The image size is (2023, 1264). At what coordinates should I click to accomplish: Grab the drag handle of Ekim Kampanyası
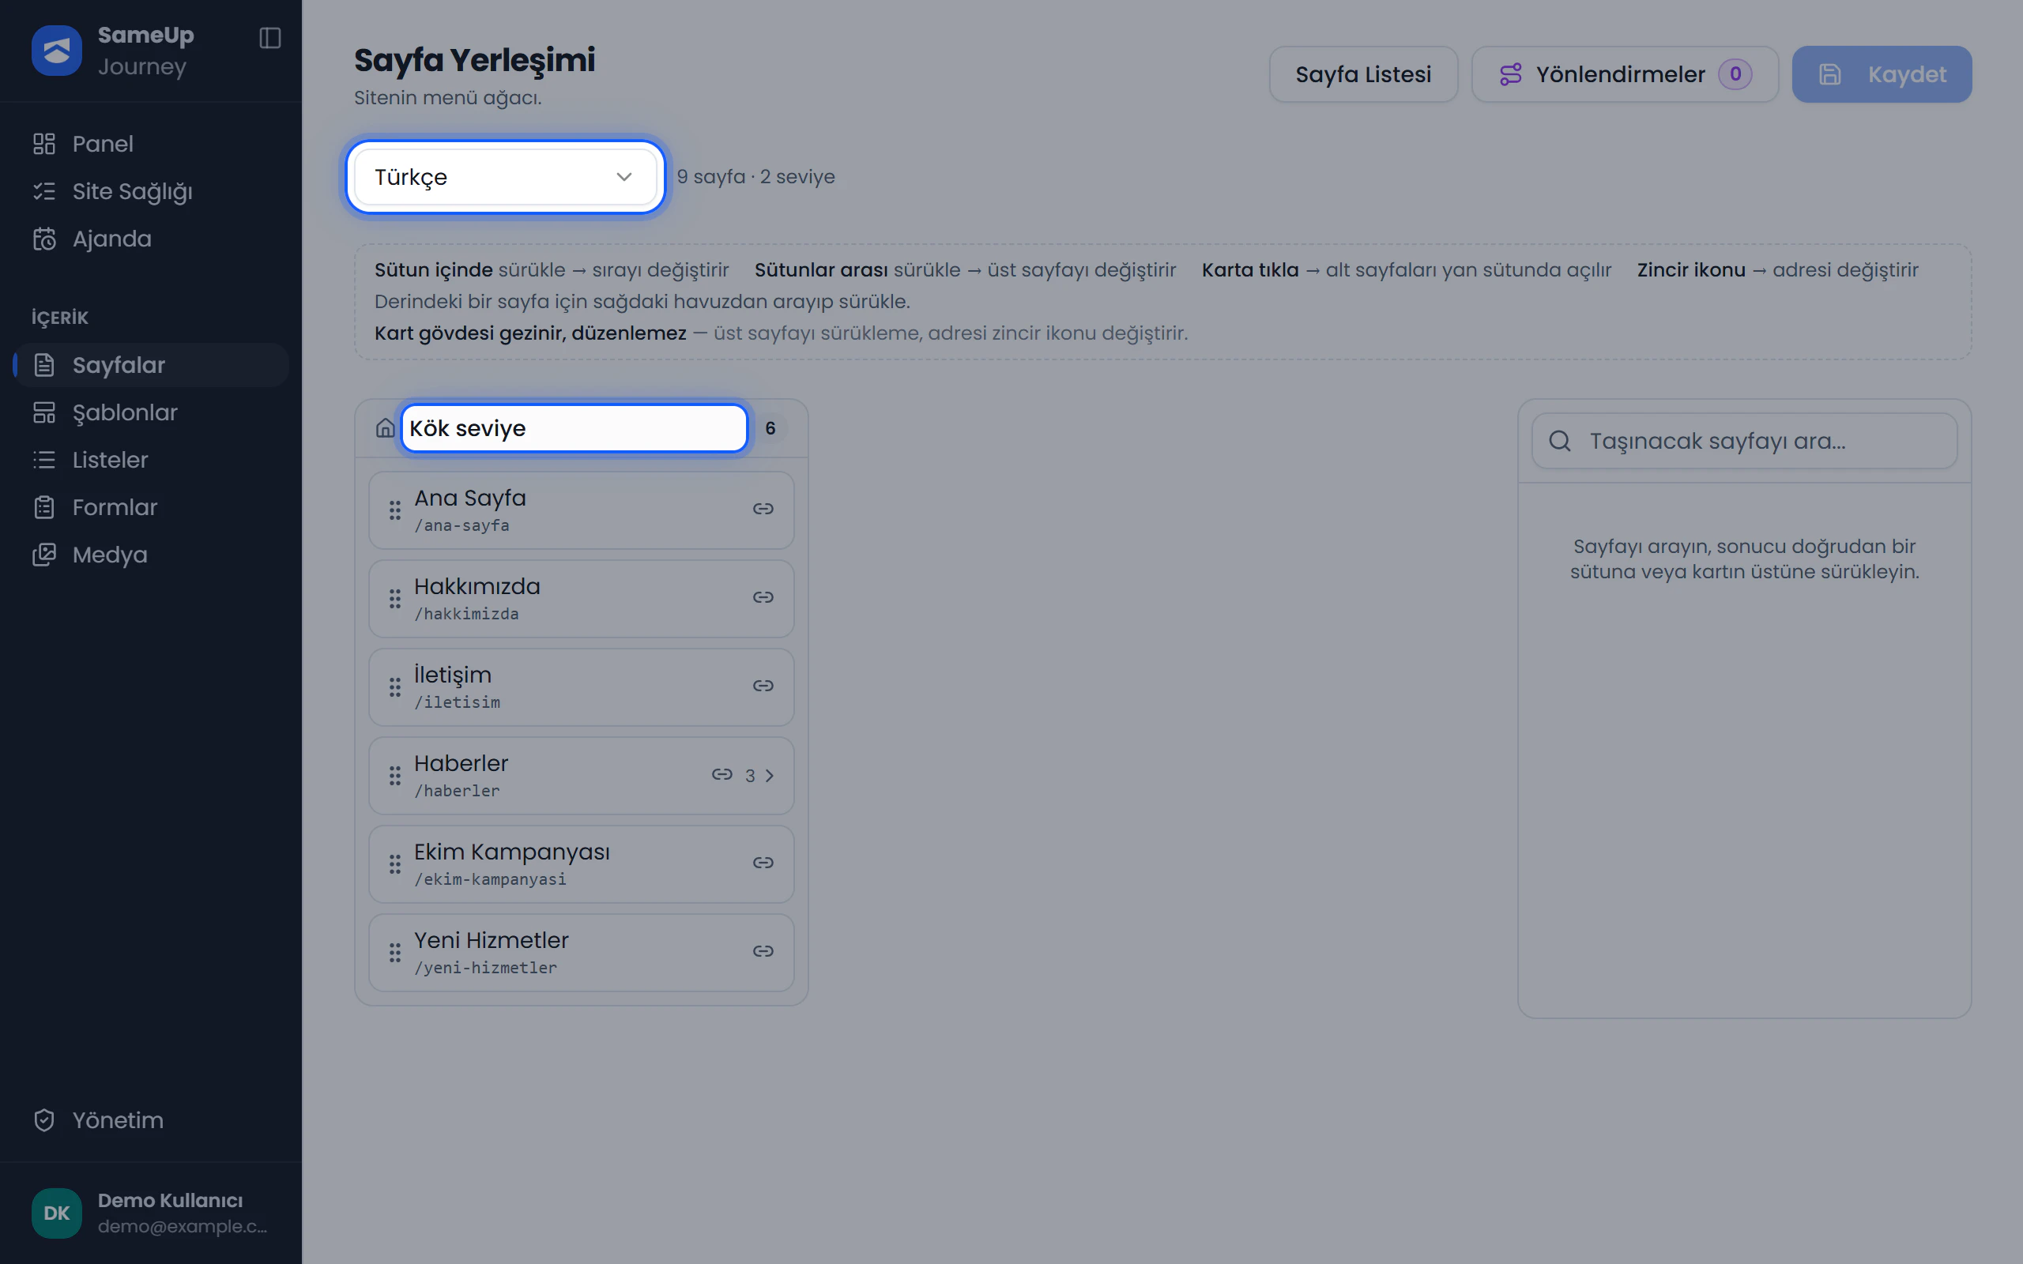(x=394, y=864)
